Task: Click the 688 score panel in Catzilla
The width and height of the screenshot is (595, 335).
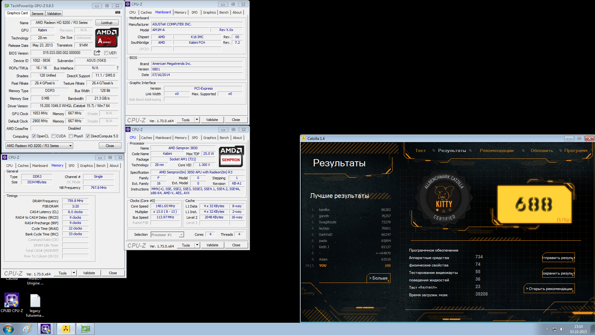Action: [534, 204]
